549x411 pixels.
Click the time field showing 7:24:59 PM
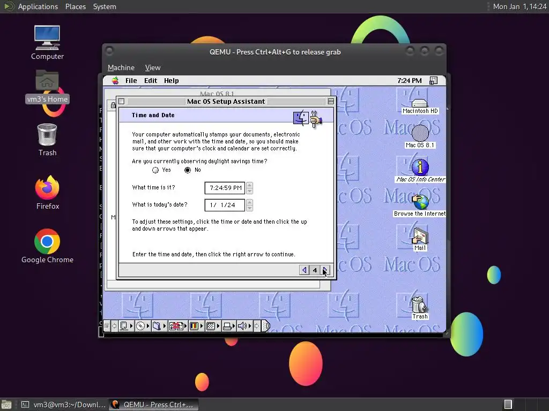tap(225, 188)
